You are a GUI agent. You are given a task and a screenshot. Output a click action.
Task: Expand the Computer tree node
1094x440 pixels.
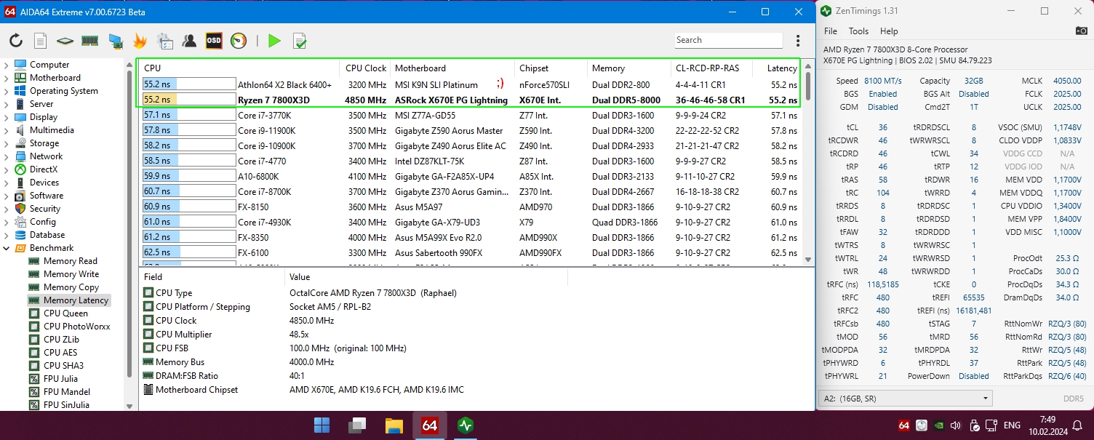coord(7,65)
